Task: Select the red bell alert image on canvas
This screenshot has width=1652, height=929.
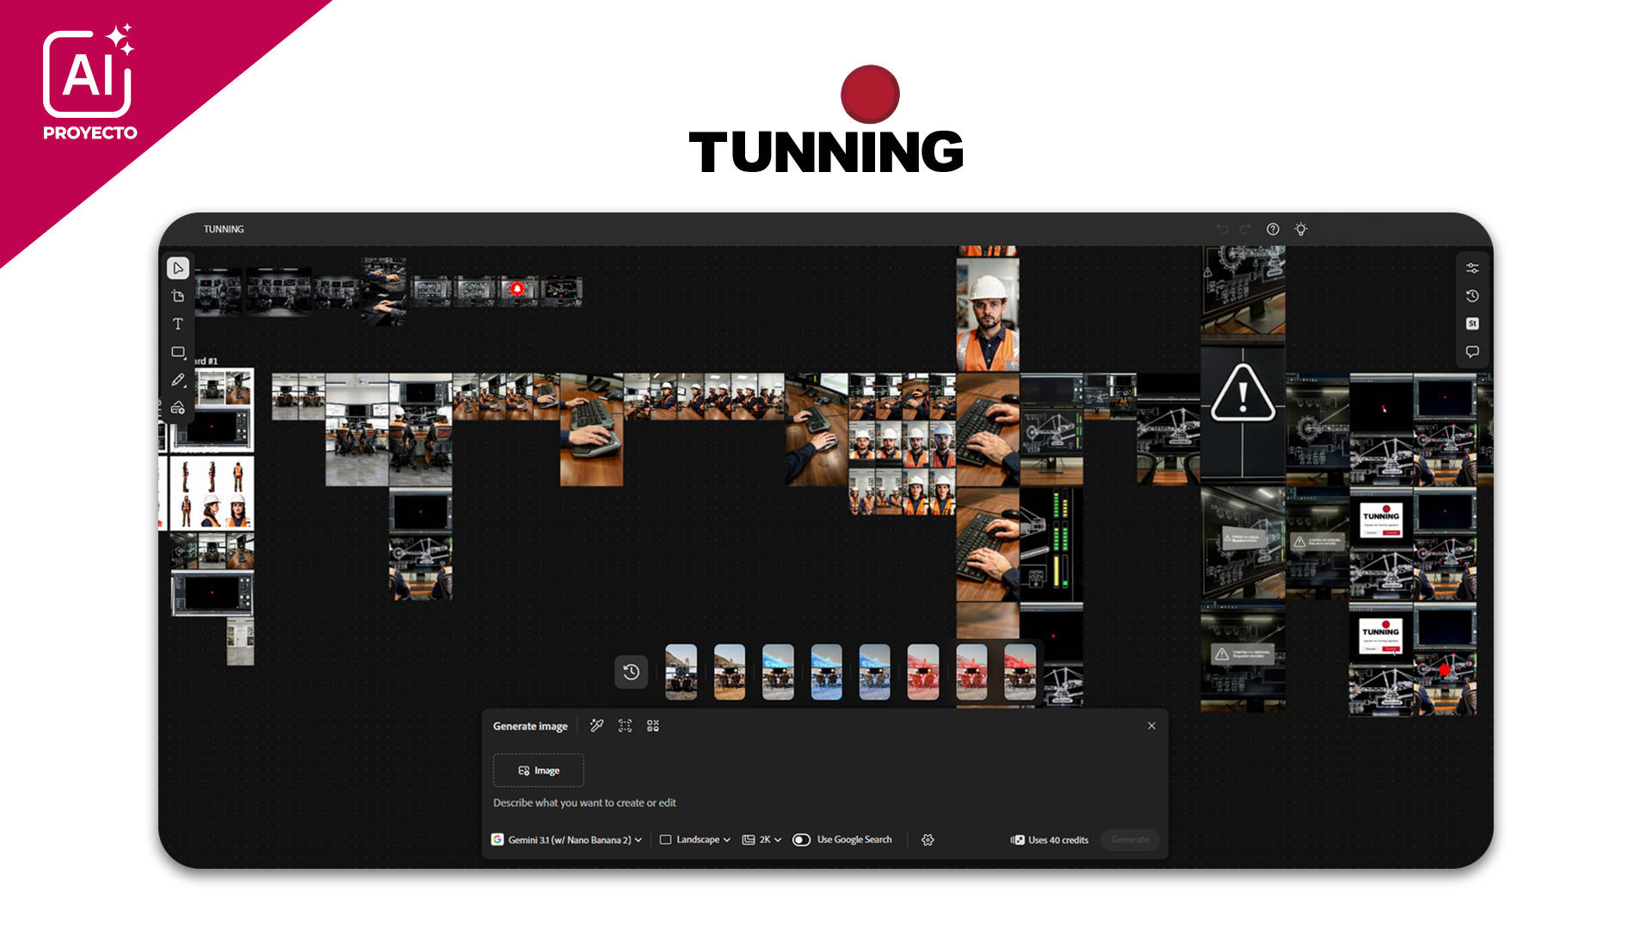Action: tap(518, 289)
